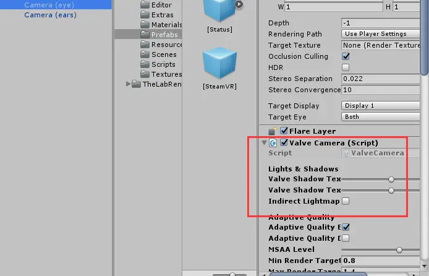Click the play badge on [Status] prefab
The width and height of the screenshot is (429, 276).
[239, 4]
